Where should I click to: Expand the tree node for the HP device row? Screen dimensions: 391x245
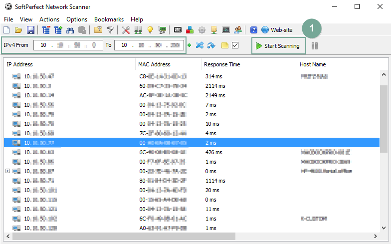pyautogui.click(x=7, y=171)
